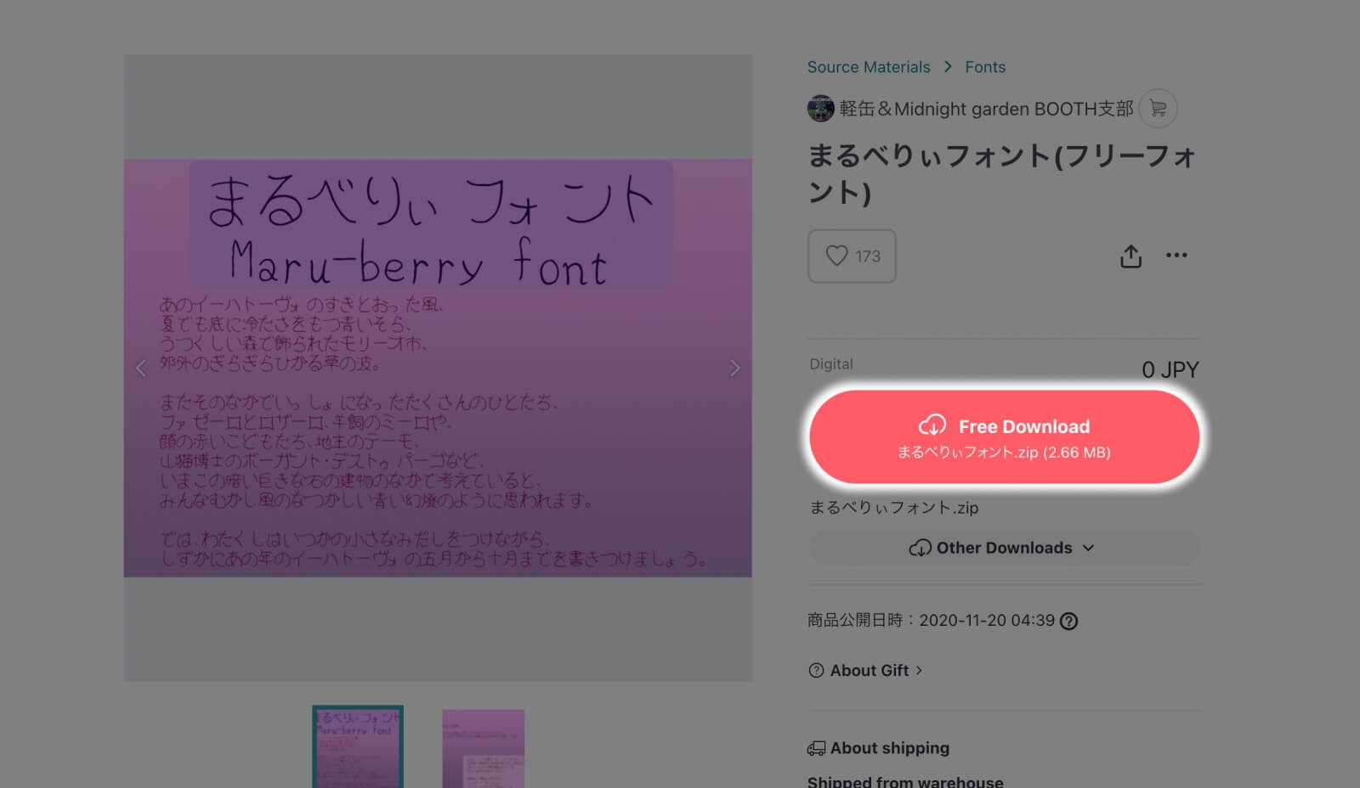This screenshot has width=1360, height=788.
Task: Click the help icon beside the publish date
Action: pos(1069,621)
